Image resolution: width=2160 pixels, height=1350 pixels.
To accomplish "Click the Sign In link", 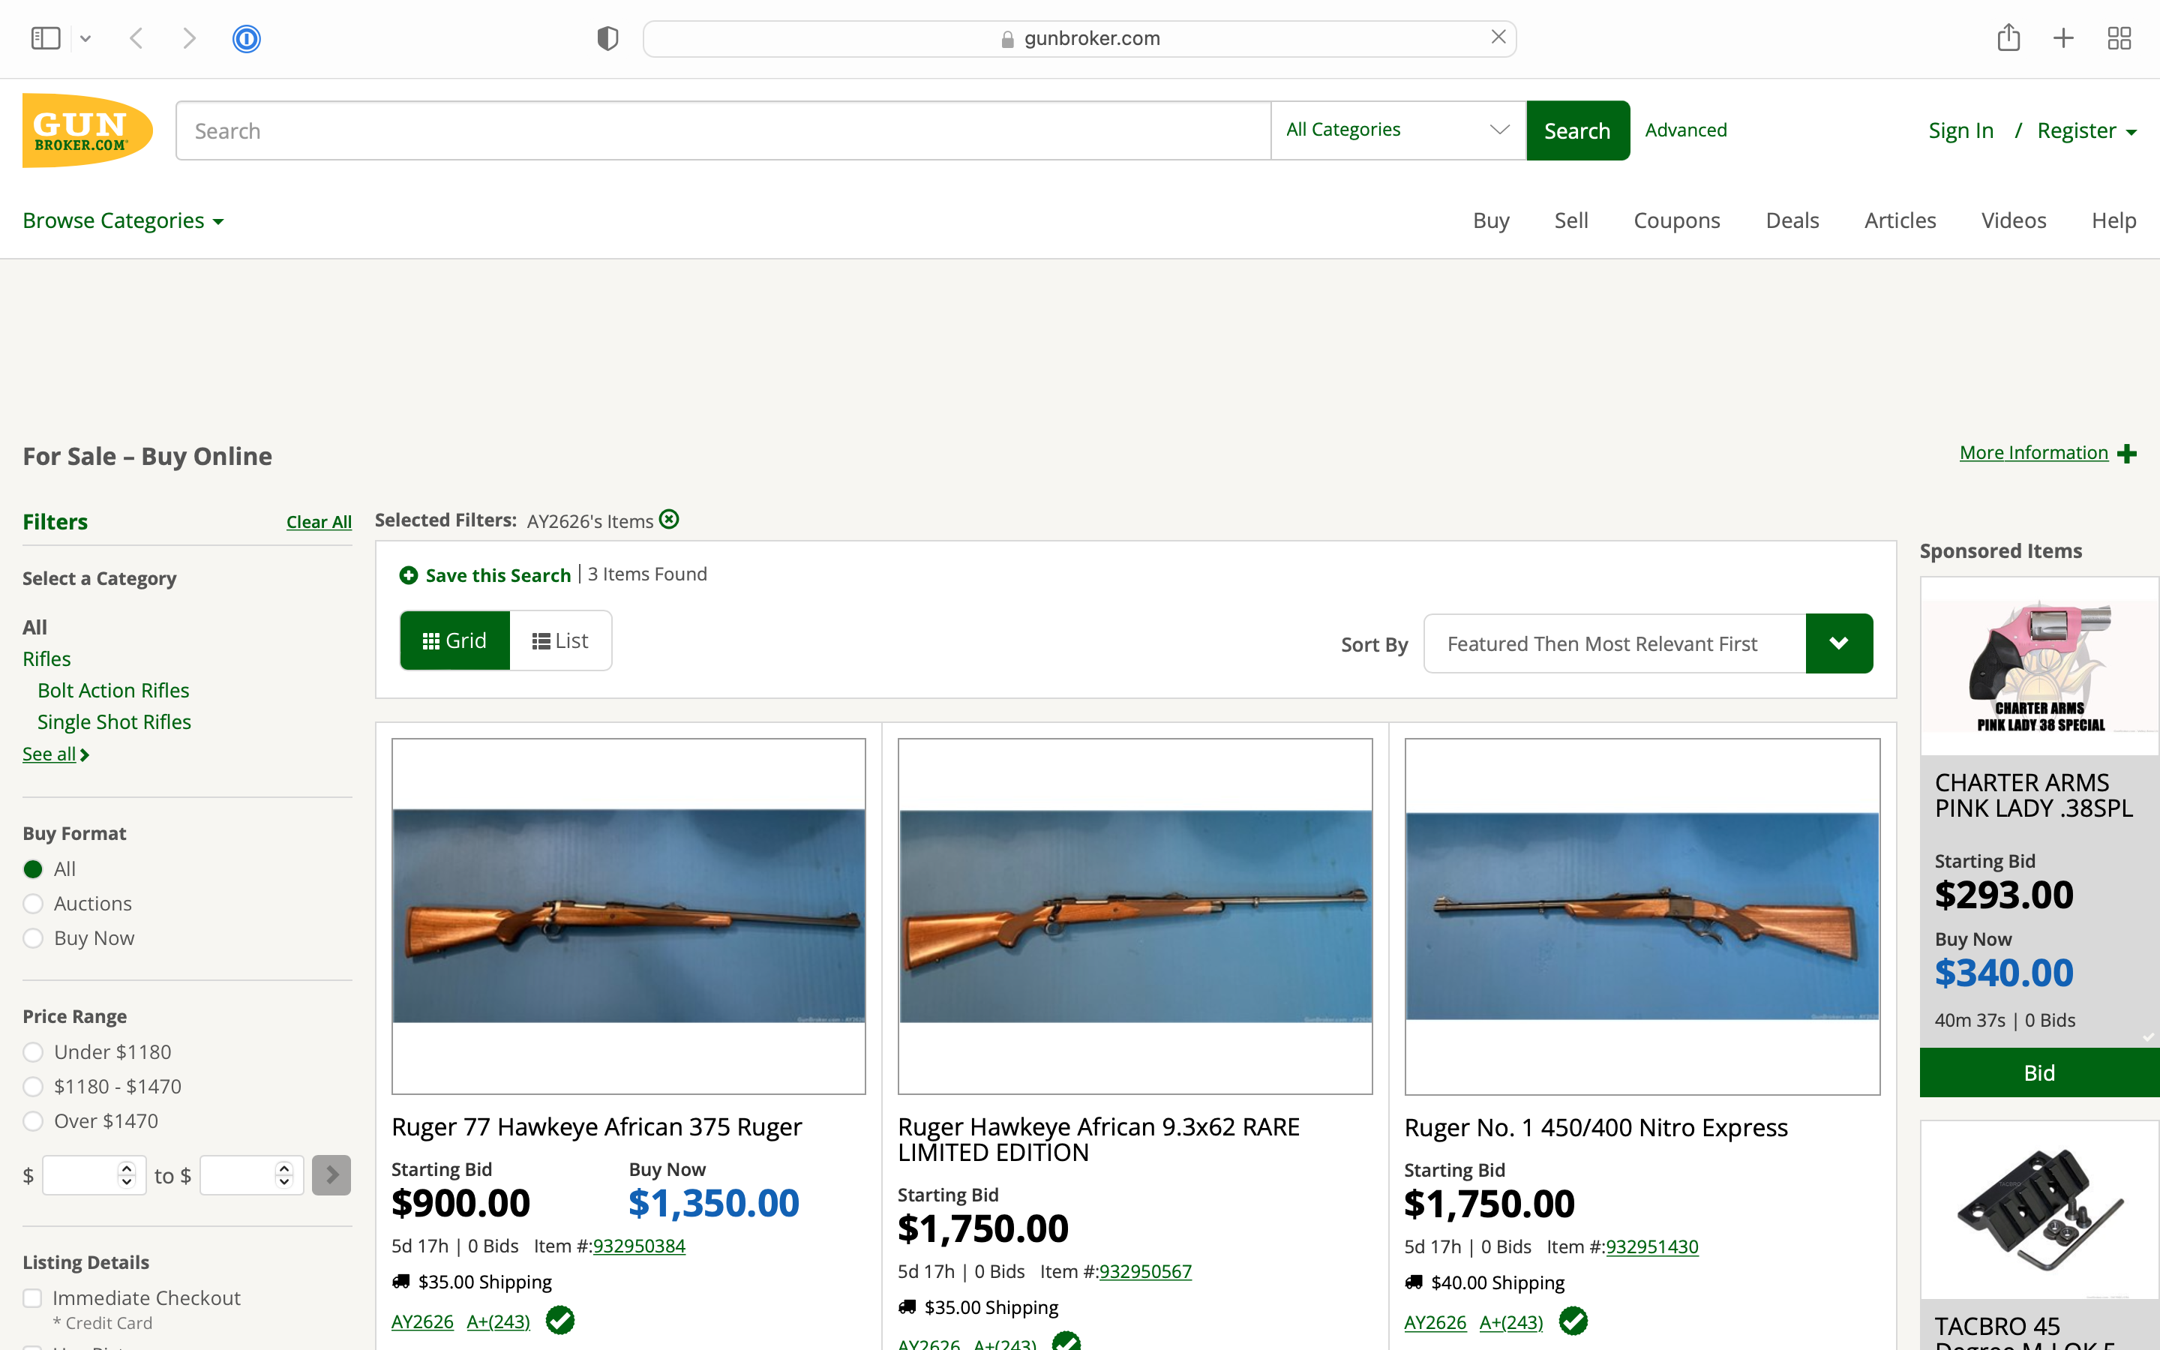I will (1961, 130).
